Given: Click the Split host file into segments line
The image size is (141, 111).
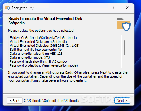Looking at the screenshot, I should click(36, 50).
